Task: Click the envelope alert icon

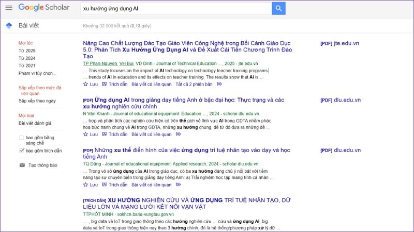Action: pyautogui.click(x=22, y=165)
